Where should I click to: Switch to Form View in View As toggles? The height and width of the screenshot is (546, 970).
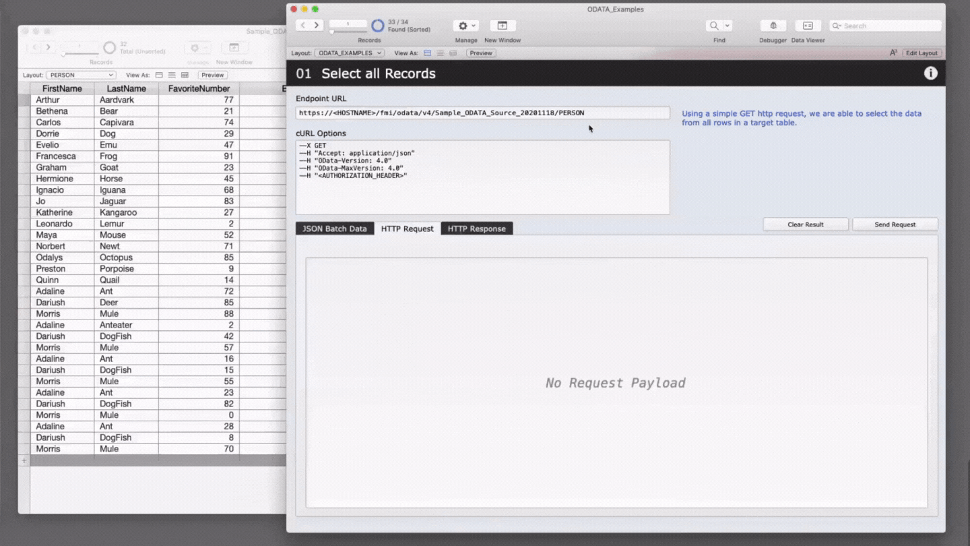(427, 53)
